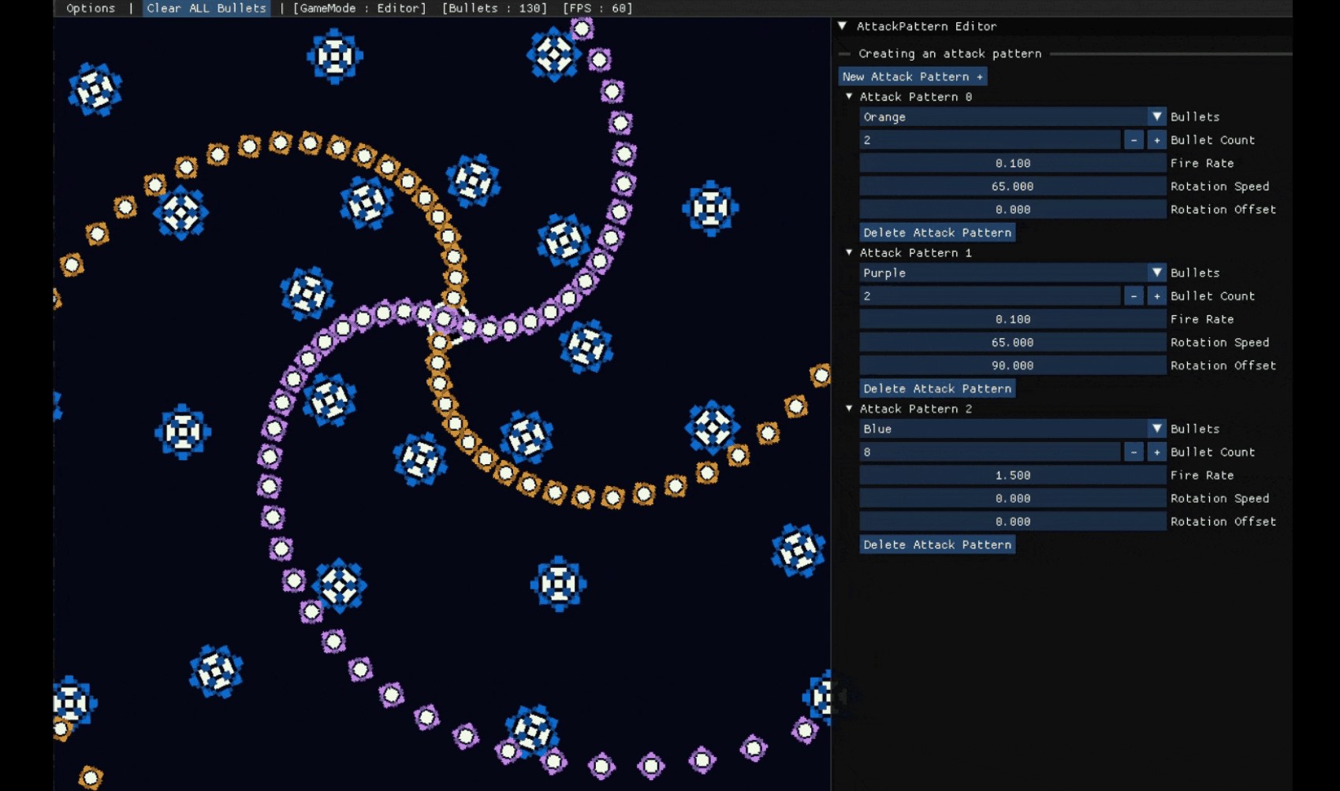Collapse the AttackPattern Editor panel
The width and height of the screenshot is (1340, 791).
[x=843, y=26]
